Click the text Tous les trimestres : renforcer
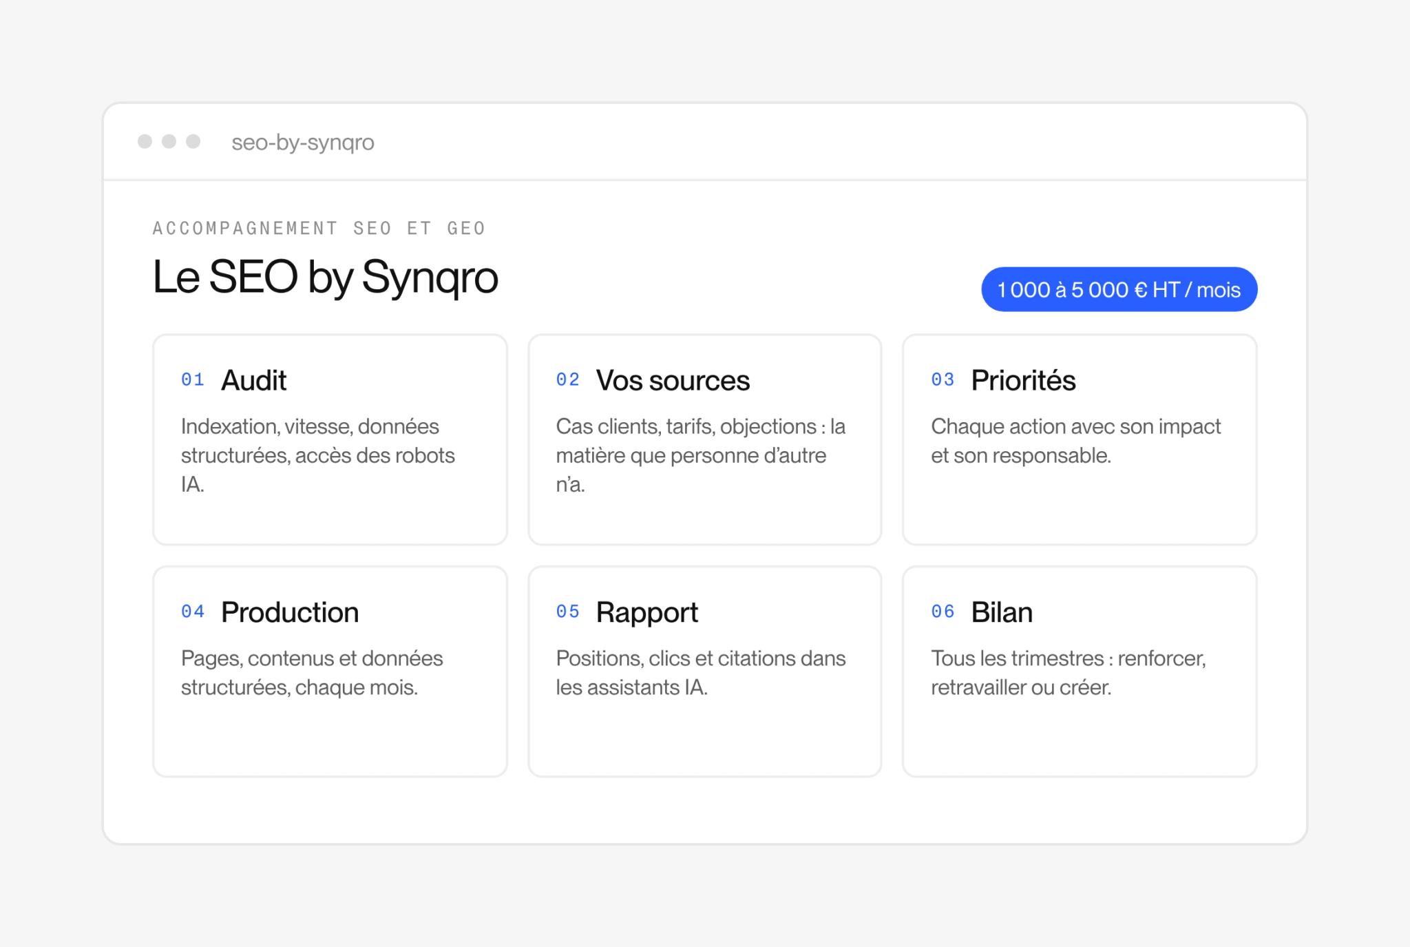The height and width of the screenshot is (947, 1410). (x=1069, y=658)
